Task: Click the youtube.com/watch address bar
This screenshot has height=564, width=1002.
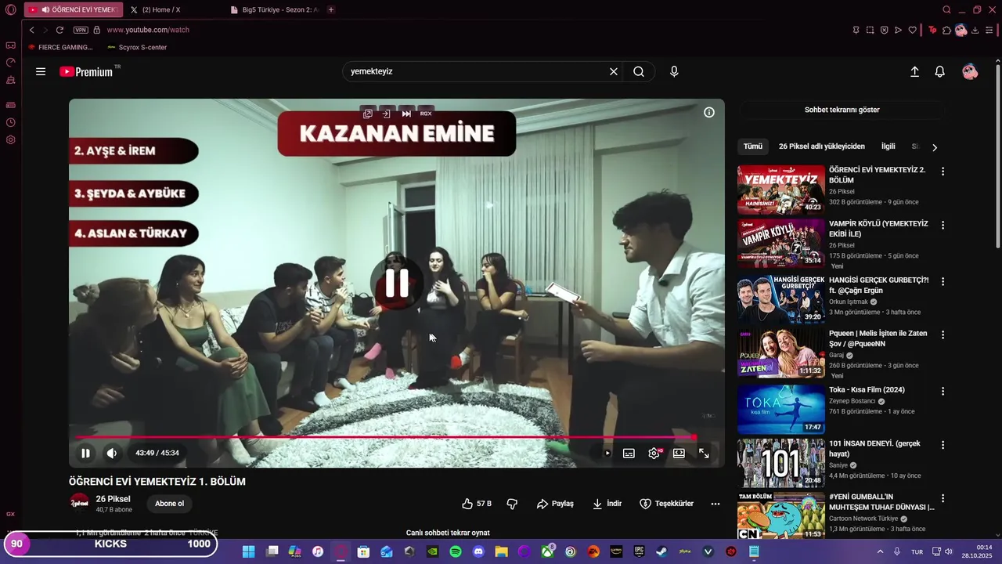Action: pos(149,30)
